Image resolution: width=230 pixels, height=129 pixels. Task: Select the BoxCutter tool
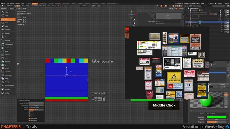pos(8,89)
